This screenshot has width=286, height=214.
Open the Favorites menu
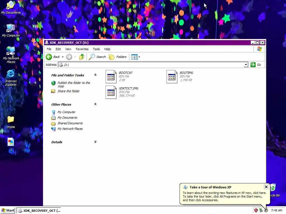tap(82, 49)
